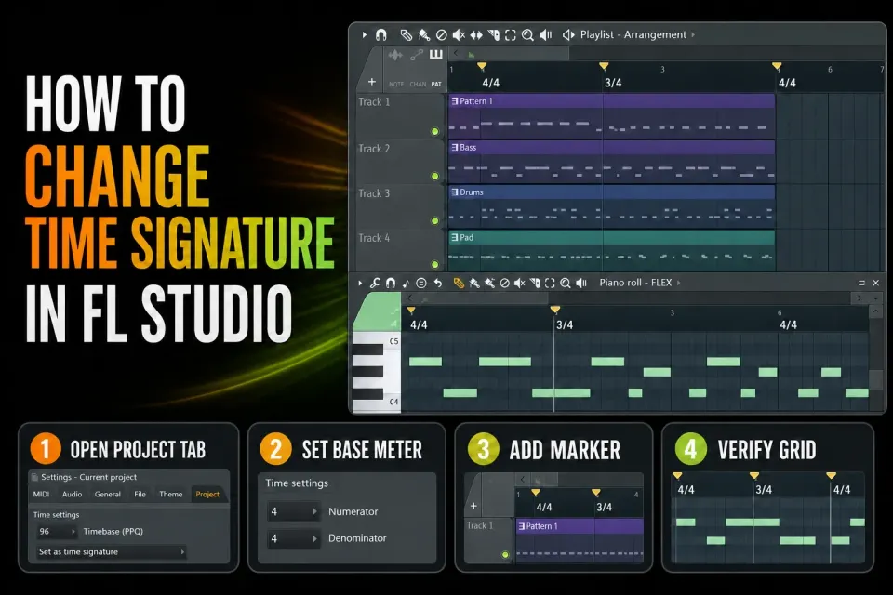This screenshot has height=595, width=893.
Task: Click the Pattern 1 clip on Track 1
Action: pos(612,116)
